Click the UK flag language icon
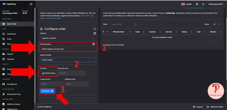Viewport: 227px width, 110px height. pyautogui.click(x=183, y=4)
